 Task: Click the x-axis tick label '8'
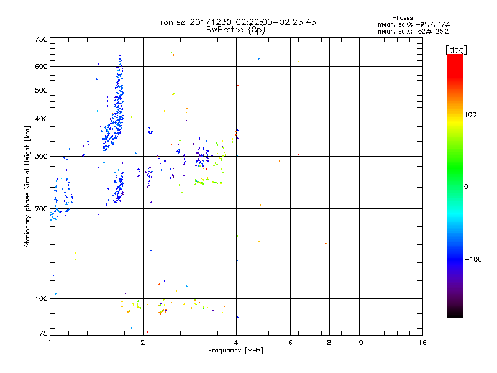coord(329,343)
